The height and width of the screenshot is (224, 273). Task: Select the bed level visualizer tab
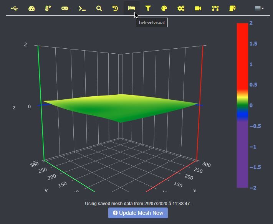(x=132, y=8)
